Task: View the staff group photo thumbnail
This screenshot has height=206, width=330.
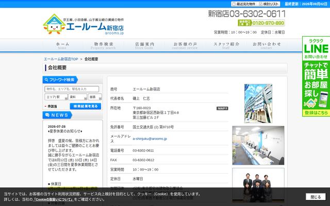Action: click(258, 185)
